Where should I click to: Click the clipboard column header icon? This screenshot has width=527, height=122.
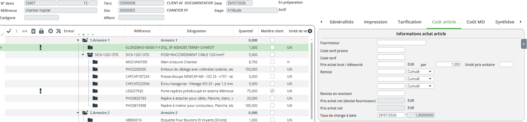[x=33, y=31]
